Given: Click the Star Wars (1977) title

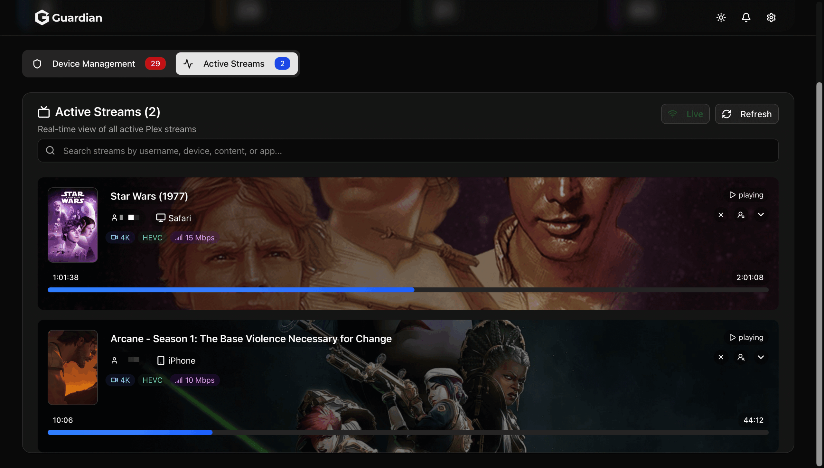Looking at the screenshot, I should point(149,196).
